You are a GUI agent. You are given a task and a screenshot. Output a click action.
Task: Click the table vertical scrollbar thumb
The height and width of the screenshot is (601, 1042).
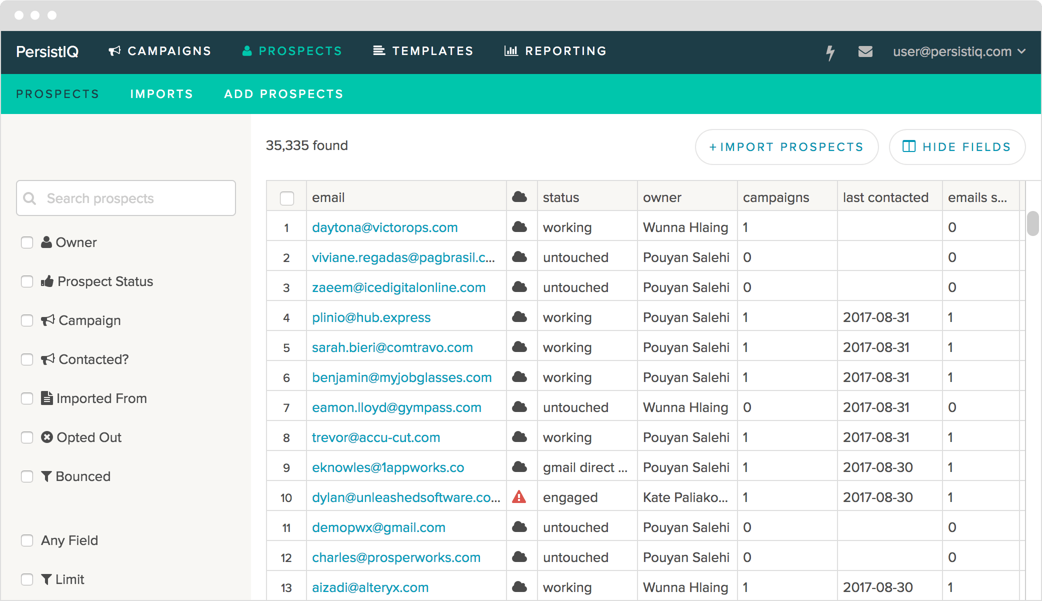pos(1032,223)
